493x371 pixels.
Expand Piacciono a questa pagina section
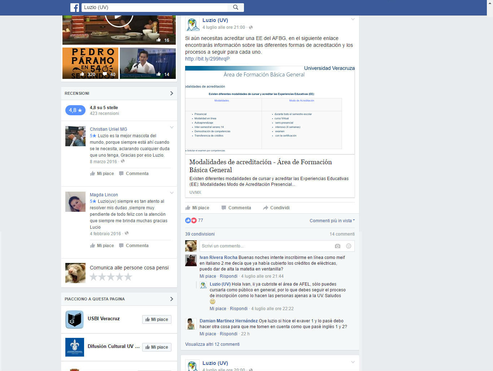click(x=171, y=299)
